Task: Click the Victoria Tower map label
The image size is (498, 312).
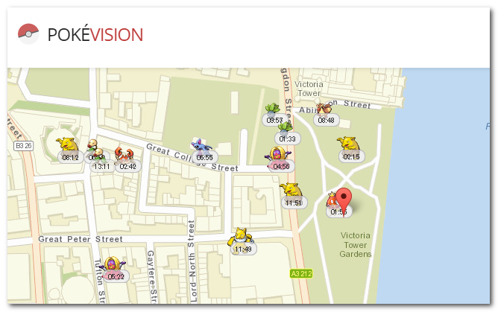Action: [309, 89]
